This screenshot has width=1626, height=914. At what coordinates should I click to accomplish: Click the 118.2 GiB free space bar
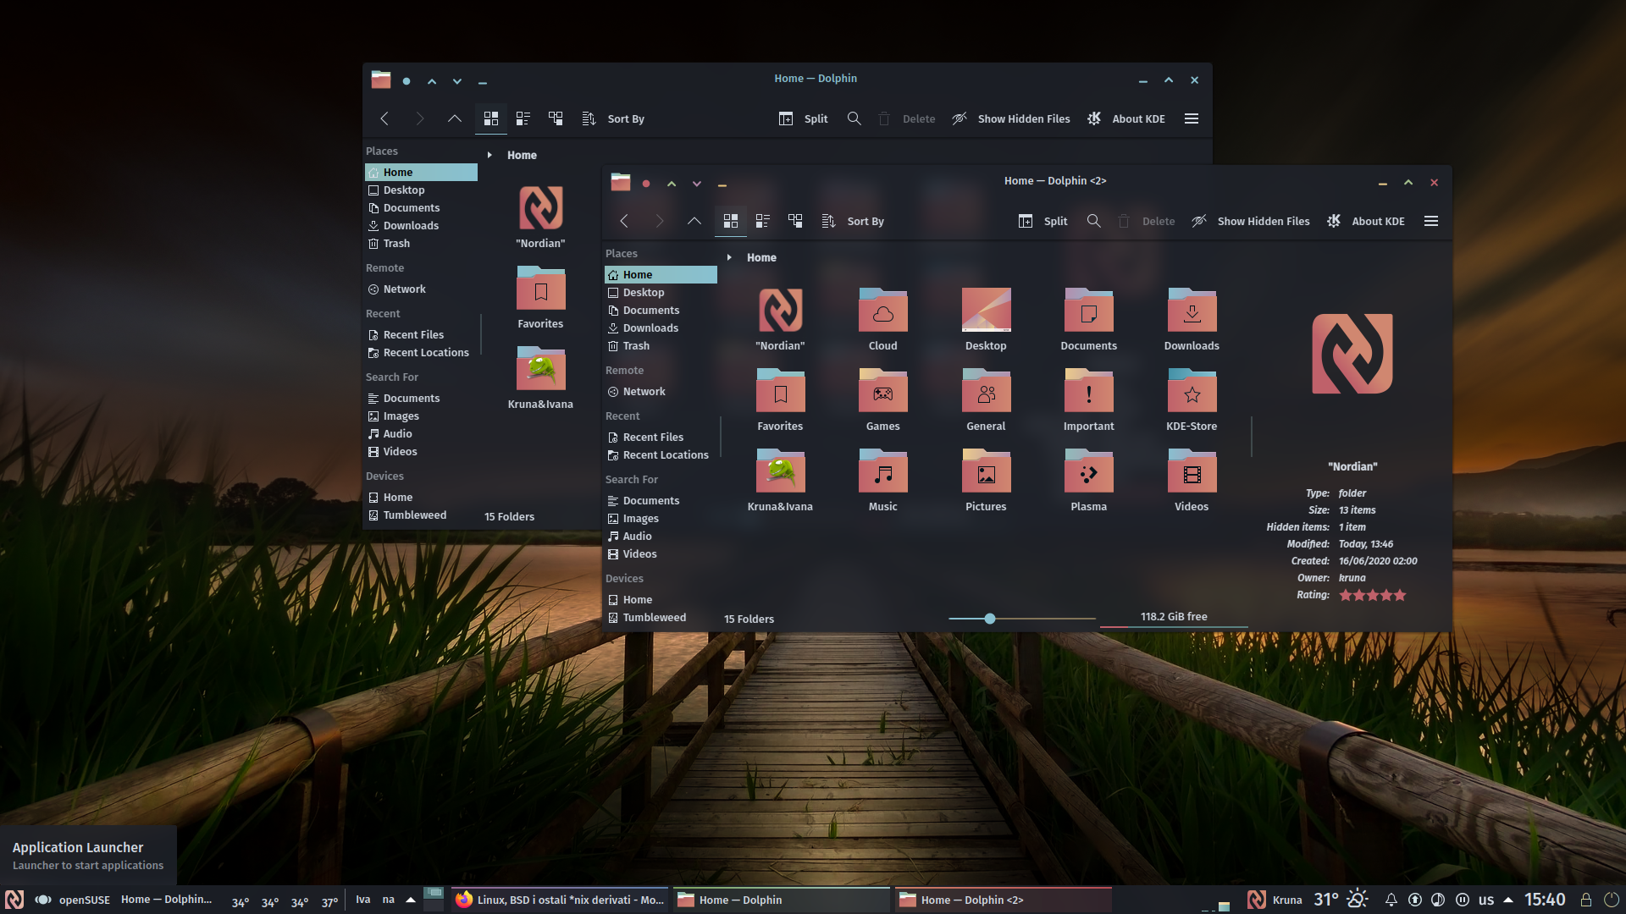(1174, 618)
